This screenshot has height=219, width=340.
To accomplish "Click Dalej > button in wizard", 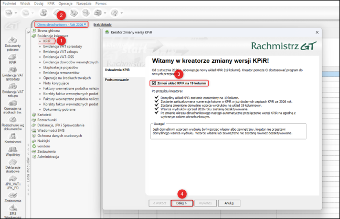I will [x=182, y=203].
